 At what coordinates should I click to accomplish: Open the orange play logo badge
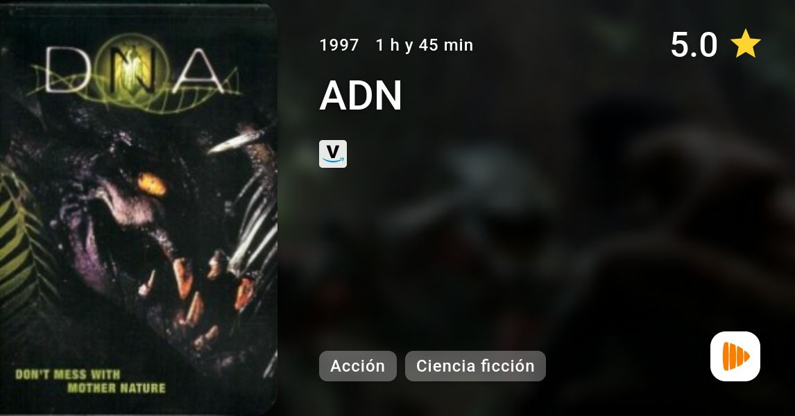coord(735,356)
